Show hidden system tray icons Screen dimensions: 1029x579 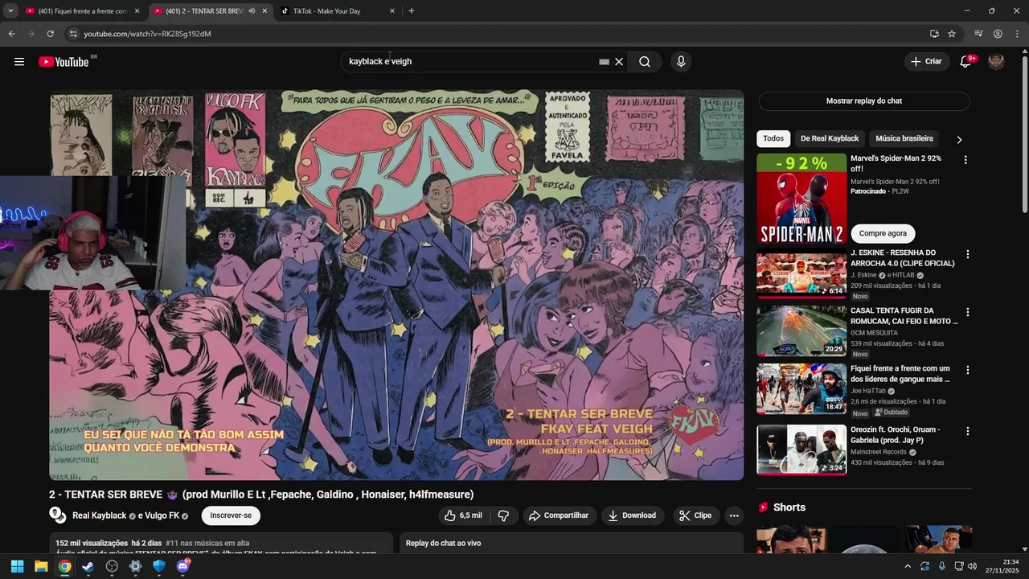tap(908, 566)
